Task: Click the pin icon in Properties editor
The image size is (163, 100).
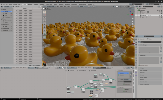Action: point(161,39)
